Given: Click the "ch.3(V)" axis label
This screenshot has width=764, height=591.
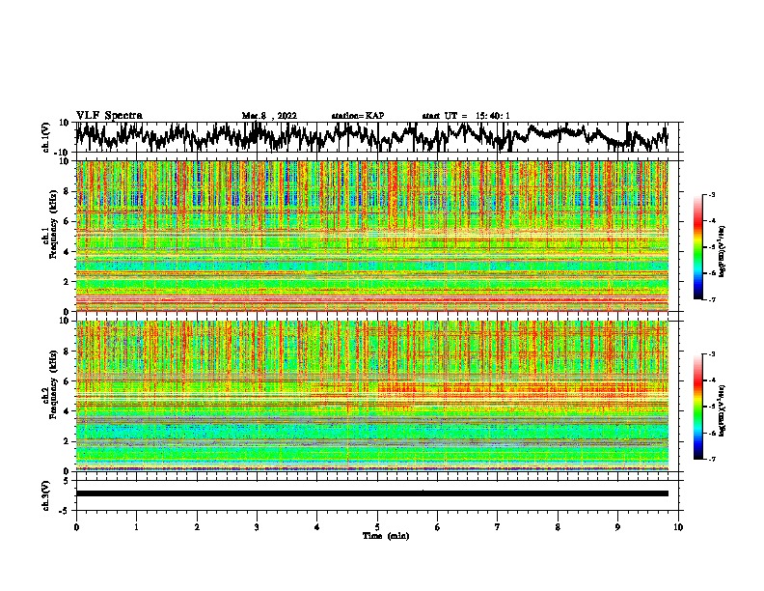Looking at the screenshot, I should click(46, 496).
